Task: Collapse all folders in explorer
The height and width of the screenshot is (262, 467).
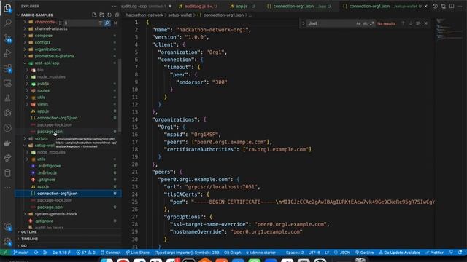Action: click(117, 15)
